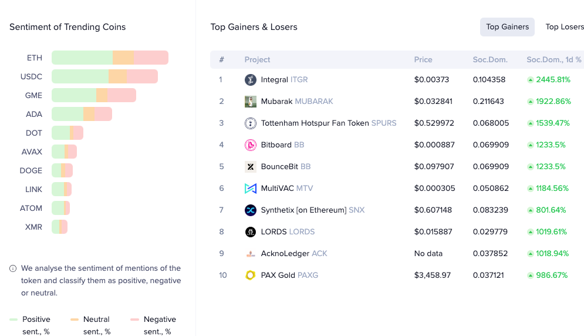584x336 pixels.
Task: Click ADA positive sentiment bar segment
Action: (x=67, y=114)
